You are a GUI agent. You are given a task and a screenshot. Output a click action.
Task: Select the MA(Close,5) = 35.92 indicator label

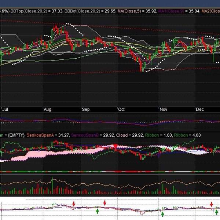[137, 11]
